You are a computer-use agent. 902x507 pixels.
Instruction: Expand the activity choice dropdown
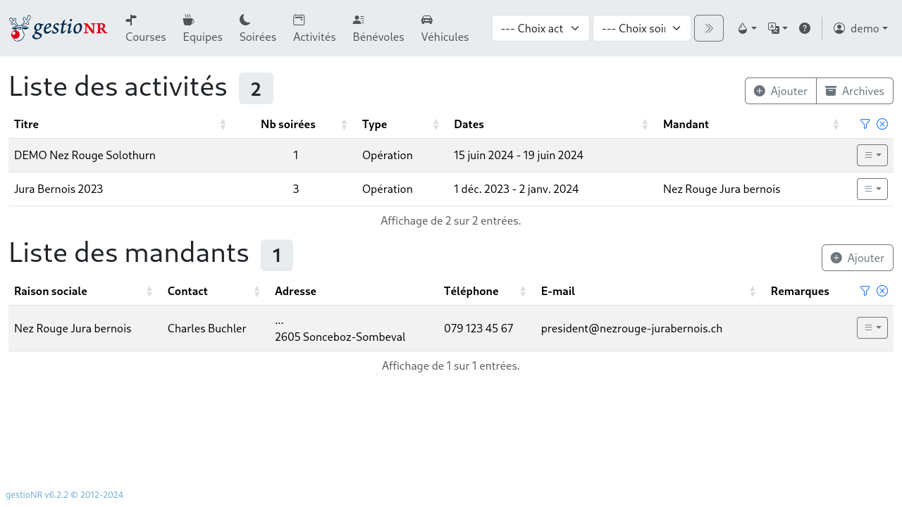(540, 28)
